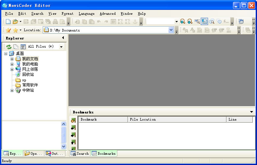
Task: Open the Location path dropdown
Action: (x=171, y=30)
